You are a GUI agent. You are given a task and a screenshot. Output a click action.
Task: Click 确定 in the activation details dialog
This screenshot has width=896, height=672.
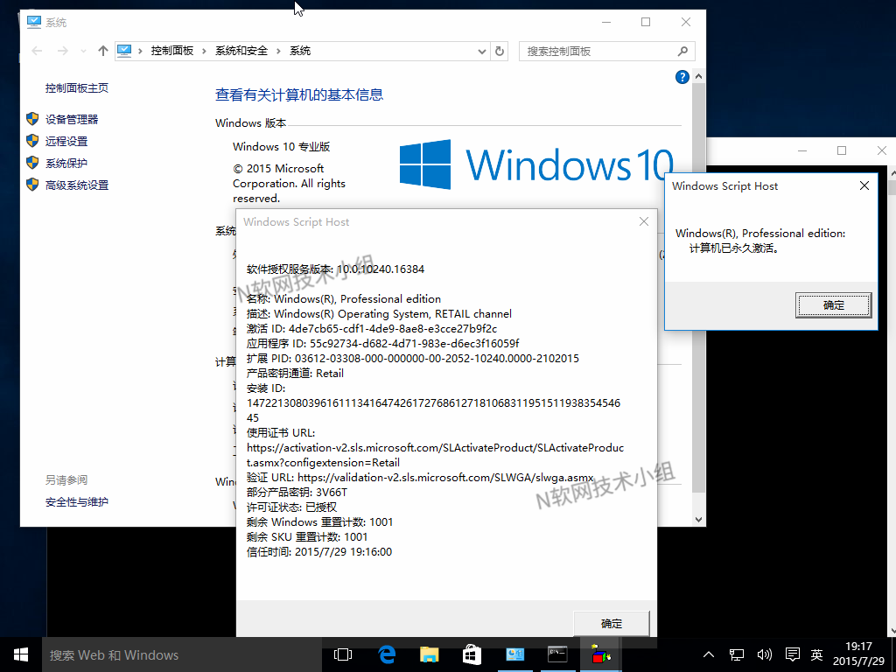(612, 623)
